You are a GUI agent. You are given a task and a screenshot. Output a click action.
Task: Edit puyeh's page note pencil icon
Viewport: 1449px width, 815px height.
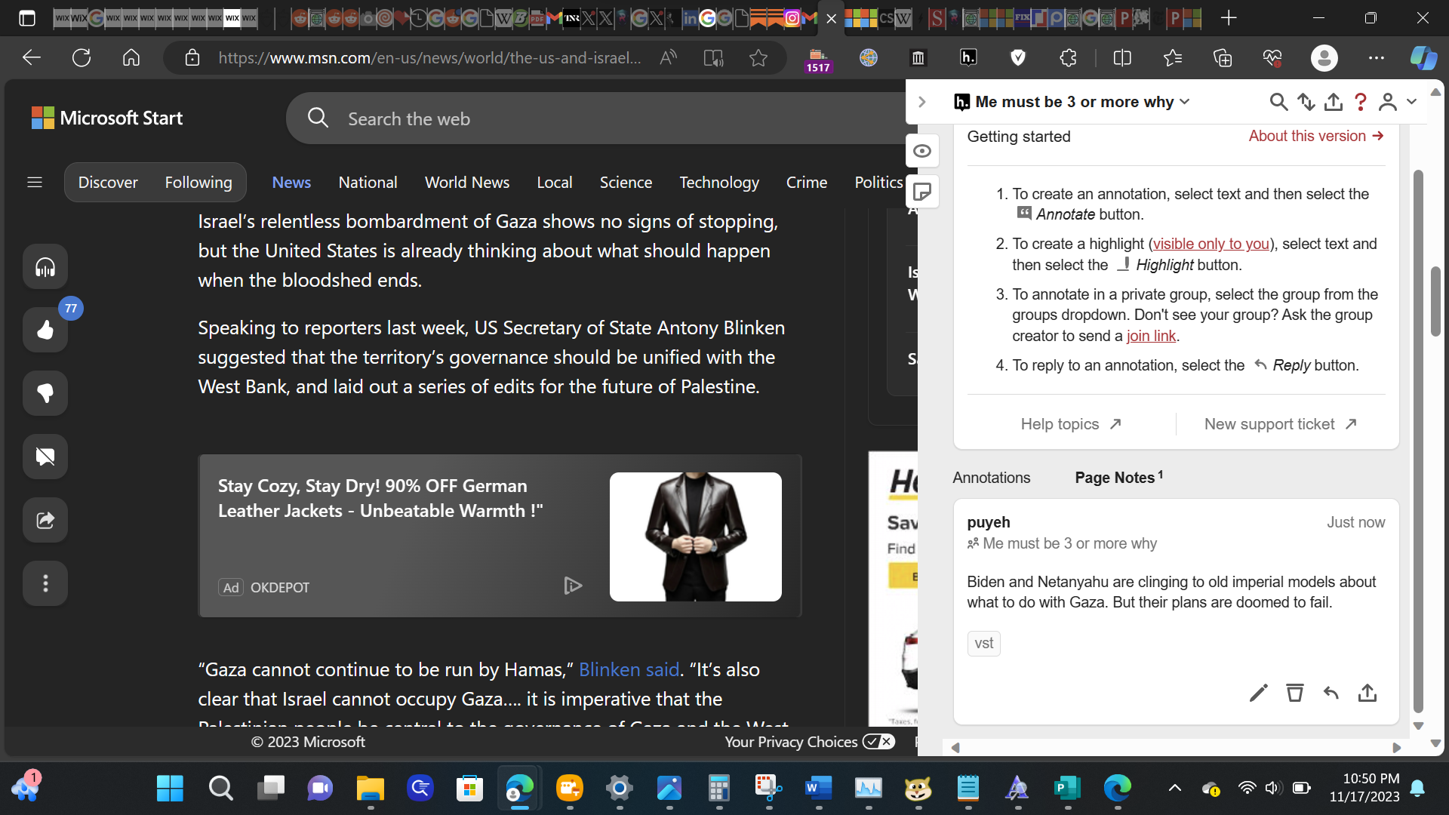pyautogui.click(x=1258, y=693)
